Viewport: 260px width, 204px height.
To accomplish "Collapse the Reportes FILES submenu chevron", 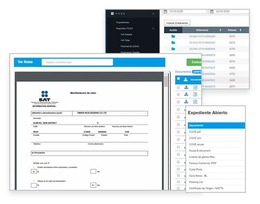I will (153, 28).
